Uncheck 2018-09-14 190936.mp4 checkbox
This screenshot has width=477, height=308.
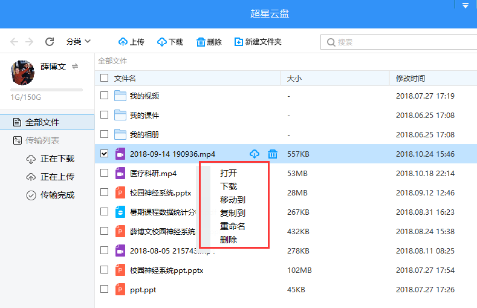click(x=105, y=153)
